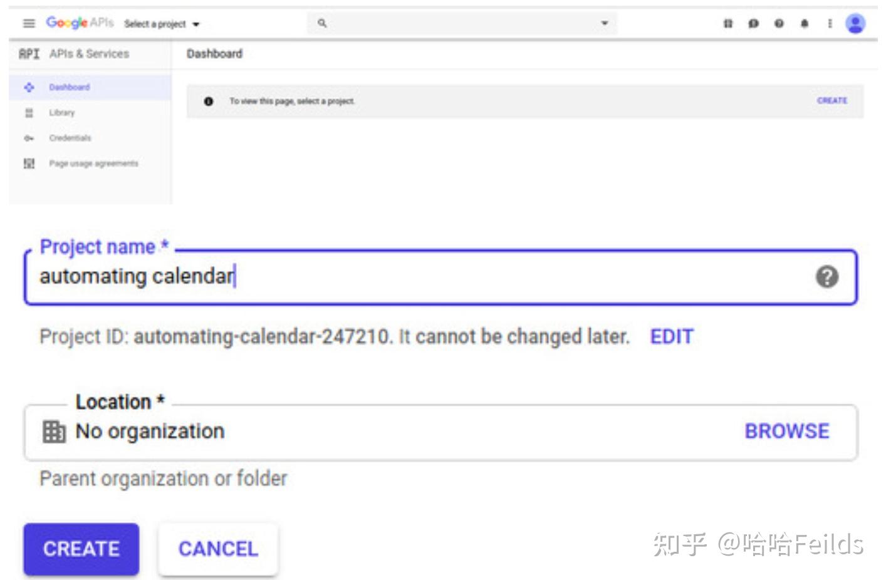886x580 pixels.
Task: Open the APIs & Services section header
Action: 88,54
